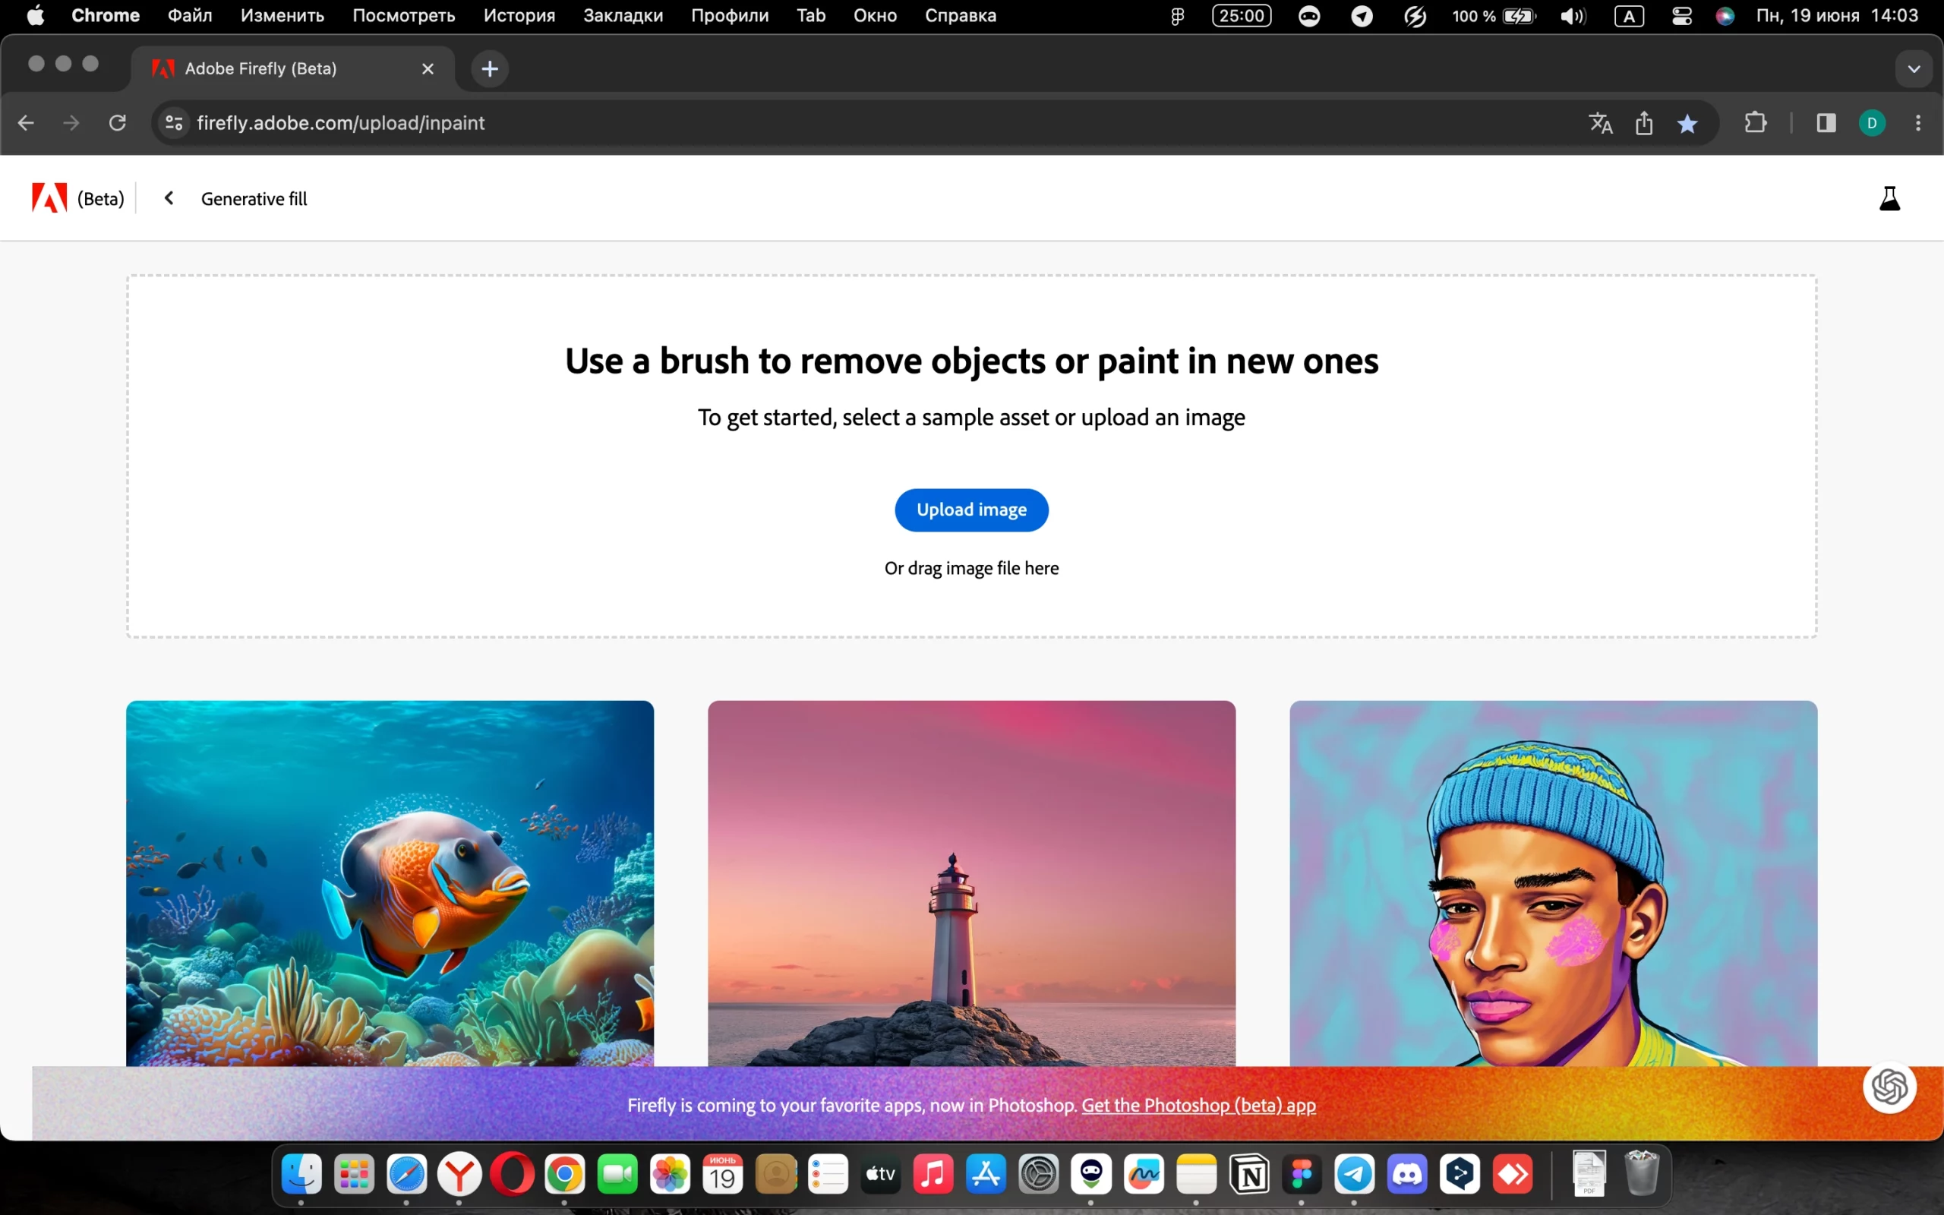Click the Translate page icon in address bar
The height and width of the screenshot is (1215, 1944).
[x=1600, y=123]
